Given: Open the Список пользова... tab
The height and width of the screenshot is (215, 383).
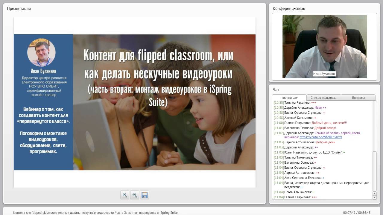Looking at the screenshot, I should [324, 98].
